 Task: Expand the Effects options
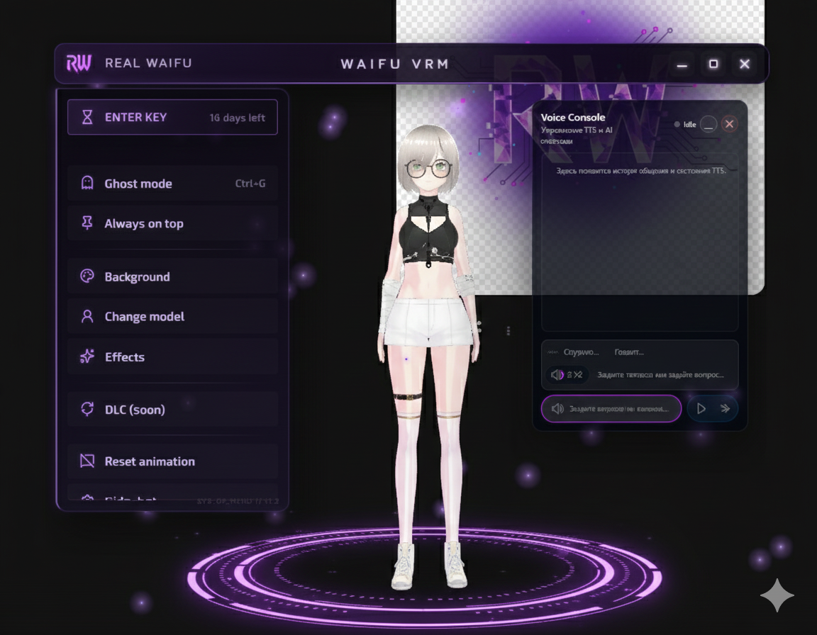(x=172, y=356)
